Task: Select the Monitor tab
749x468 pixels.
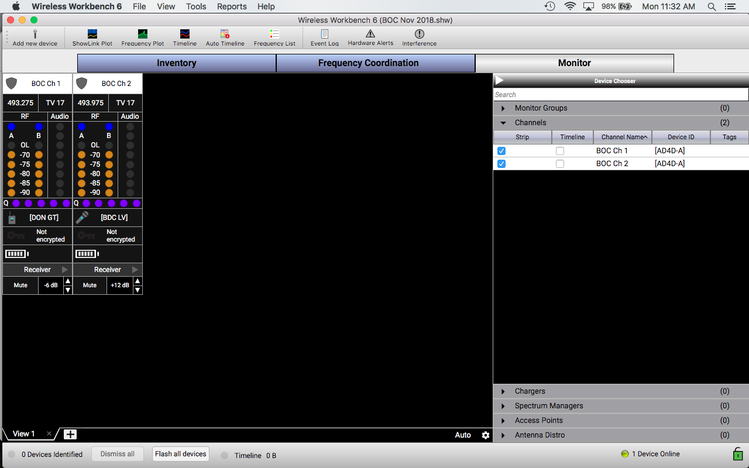Action: coord(574,63)
